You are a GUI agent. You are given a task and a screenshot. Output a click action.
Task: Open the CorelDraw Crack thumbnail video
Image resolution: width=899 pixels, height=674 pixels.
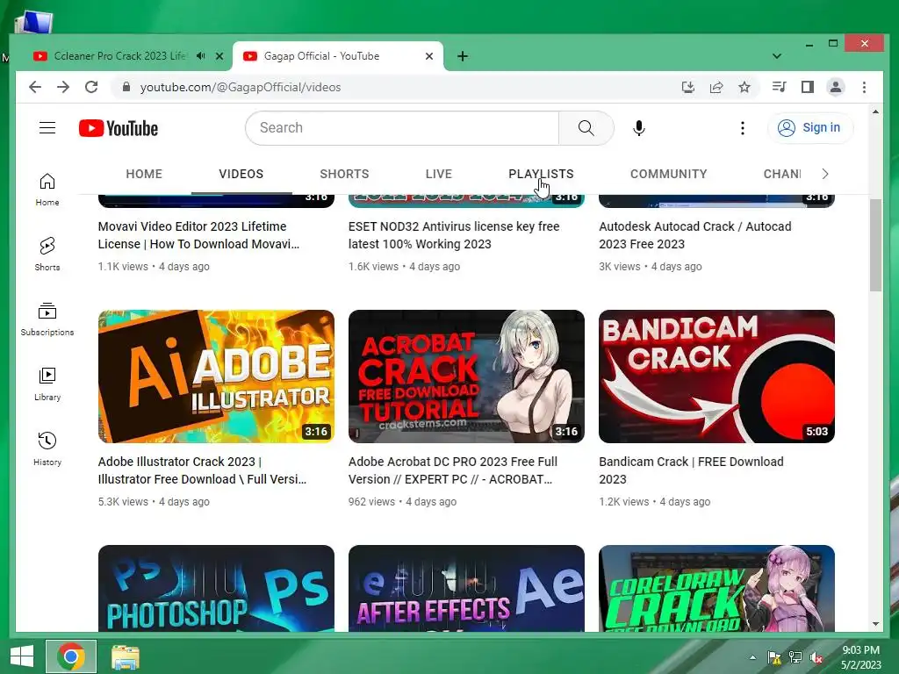coord(716,589)
